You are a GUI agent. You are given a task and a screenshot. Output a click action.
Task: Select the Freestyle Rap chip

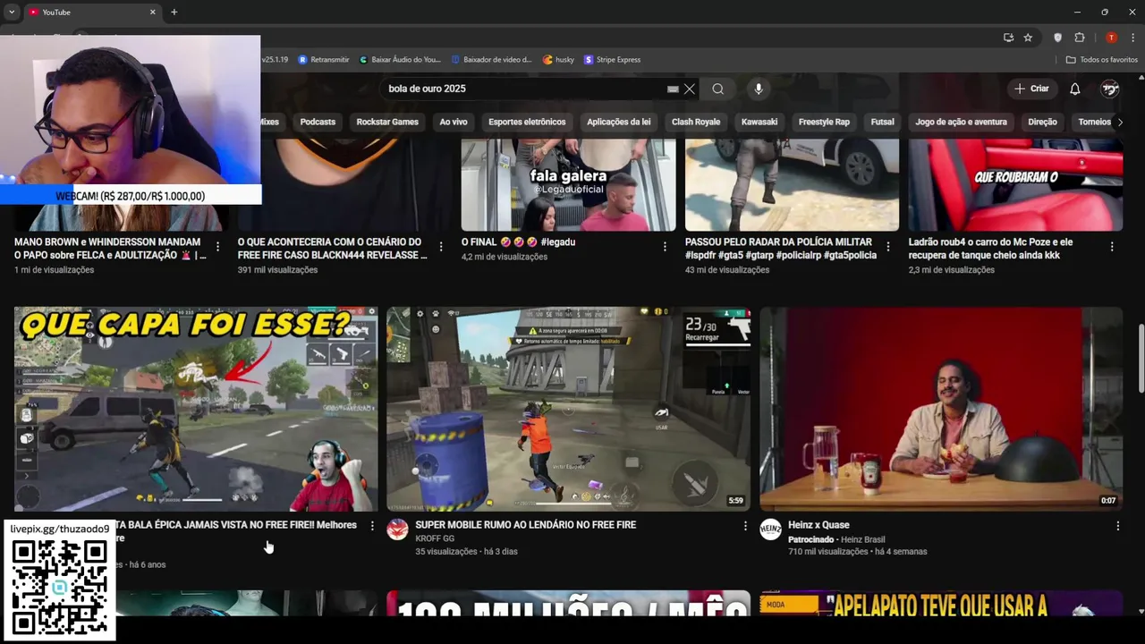pyautogui.click(x=824, y=122)
